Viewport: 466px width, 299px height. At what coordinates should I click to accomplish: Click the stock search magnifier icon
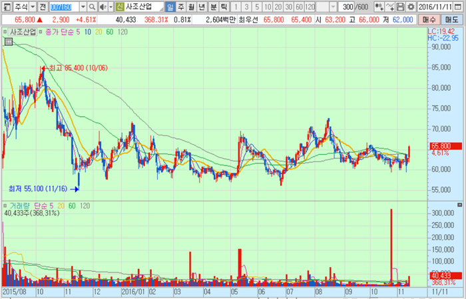click(x=93, y=7)
